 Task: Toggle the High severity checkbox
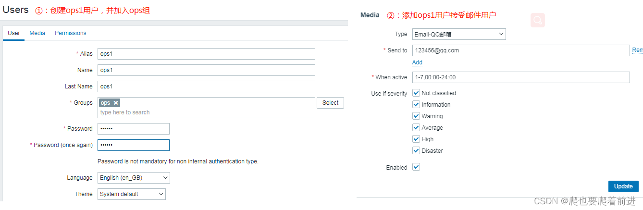tap(416, 139)
